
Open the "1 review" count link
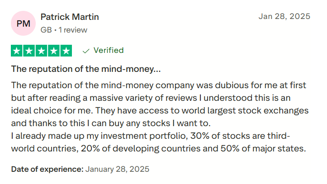(72, 30)
